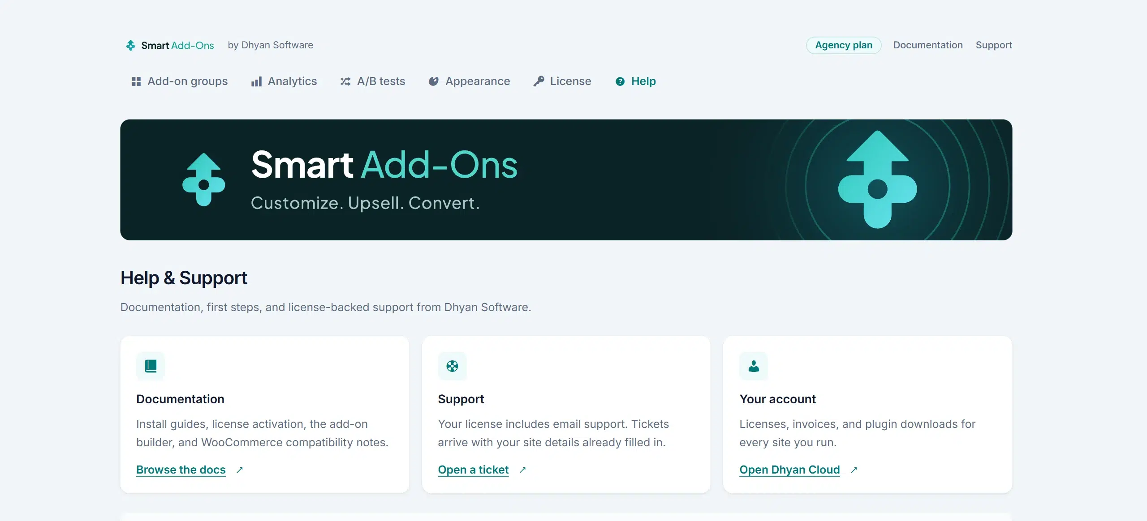Click 'Licenses, invoices, and plugin downloads' text
This screenshot has height=521, width=1147.
coord(857,433)
